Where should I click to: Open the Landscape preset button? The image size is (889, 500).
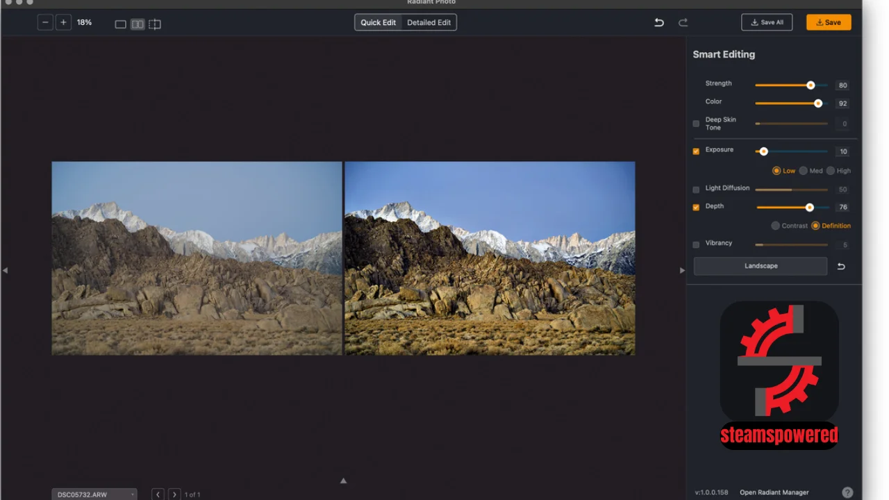click(761, 266)
